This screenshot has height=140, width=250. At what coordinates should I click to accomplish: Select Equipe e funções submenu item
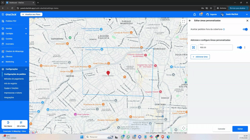pyautogui.click(x=11, y=88)
